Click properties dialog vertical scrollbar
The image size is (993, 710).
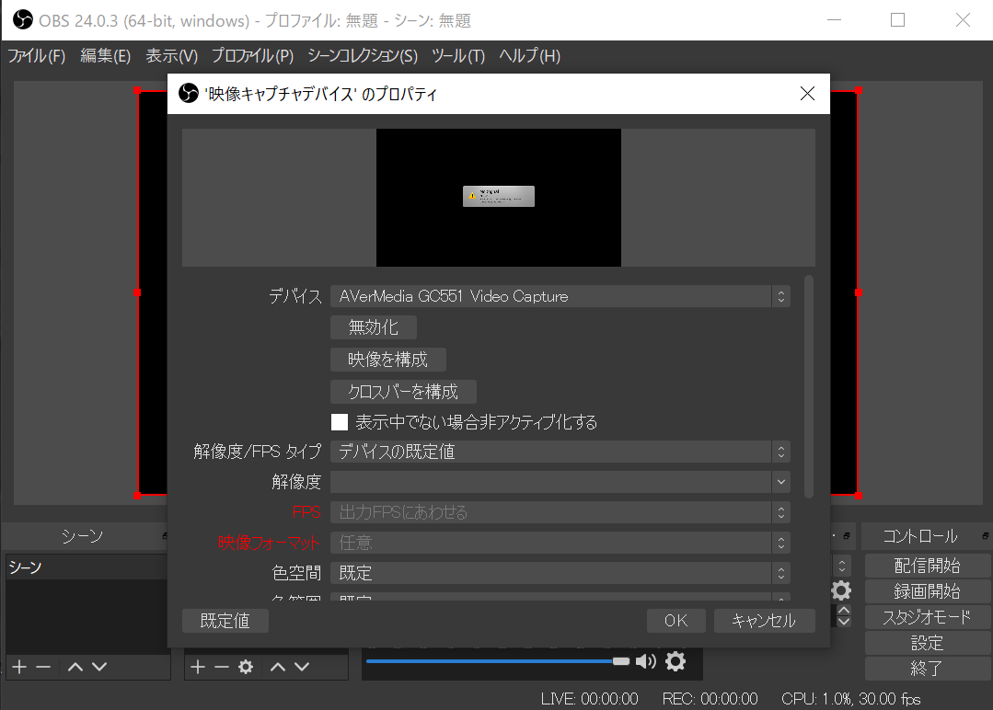(809, 386)
